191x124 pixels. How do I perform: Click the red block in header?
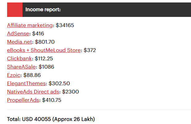(x=15, y=10)
